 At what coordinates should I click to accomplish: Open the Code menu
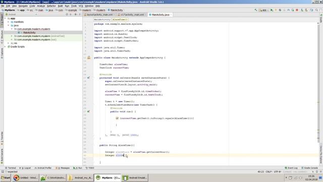coord(32,6)
